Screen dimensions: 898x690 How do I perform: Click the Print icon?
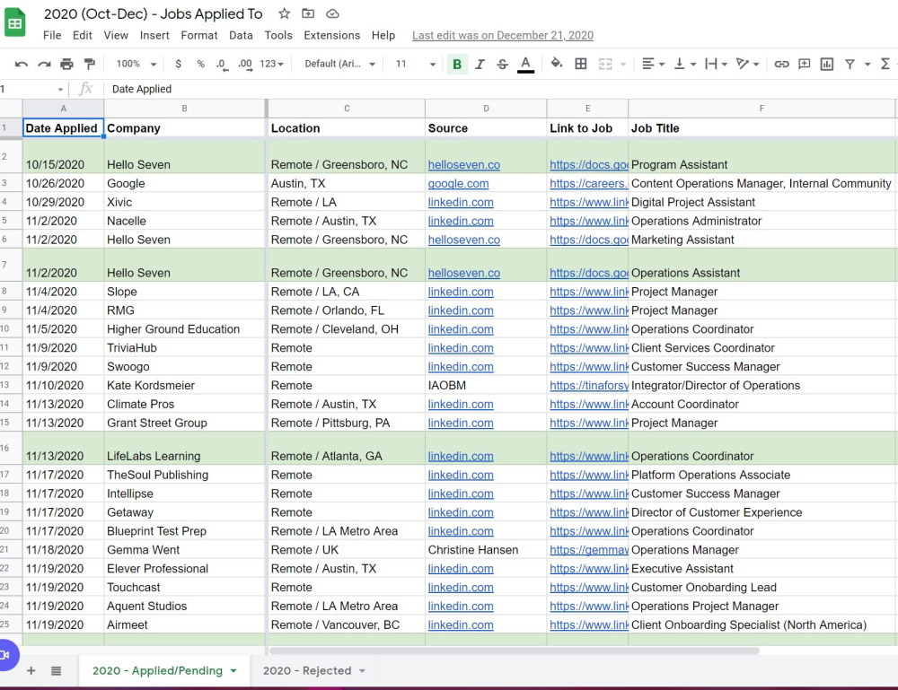67,64
